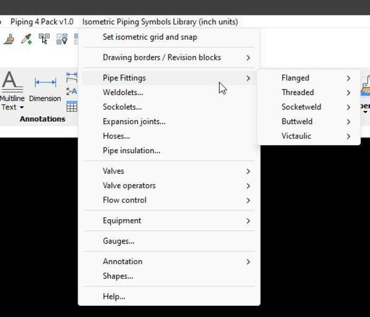Screen dimensions: 370x317
Task: Select the Valve operators menu entry
Action: point(169,186)
